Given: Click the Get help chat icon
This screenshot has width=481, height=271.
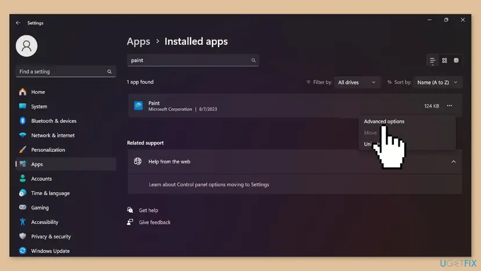Looking at the screenshot, I should click(x=130, y=210).
